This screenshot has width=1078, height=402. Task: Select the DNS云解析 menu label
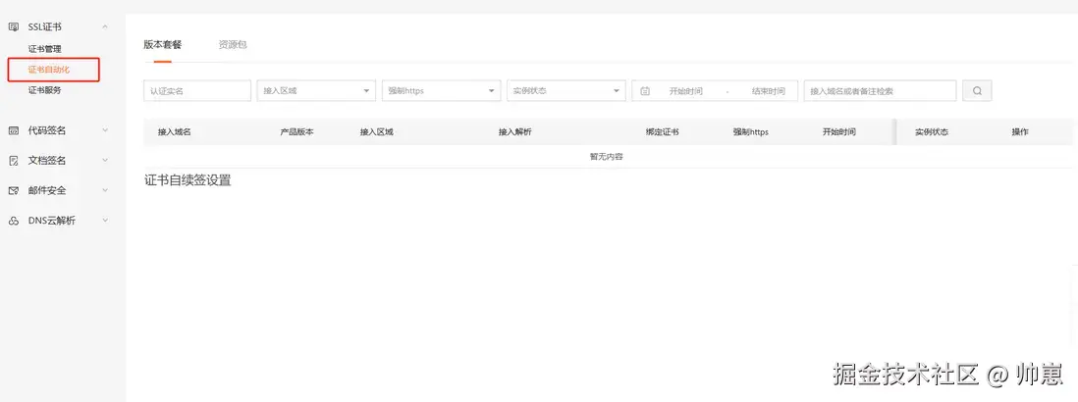coord(52,221)
